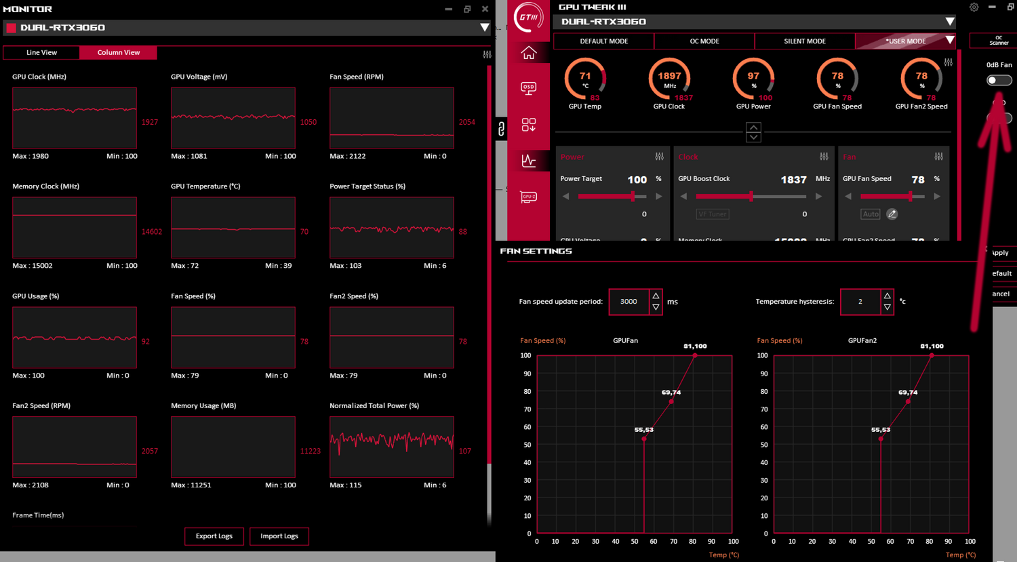
Task: Increase Power Target with the right arrow
Action: (x=658, y=197)
